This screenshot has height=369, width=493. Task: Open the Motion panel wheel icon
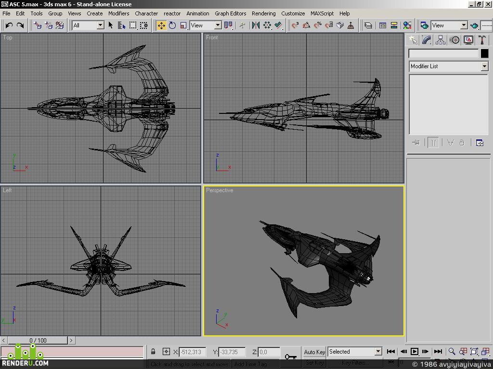click(x=454, y=40)
